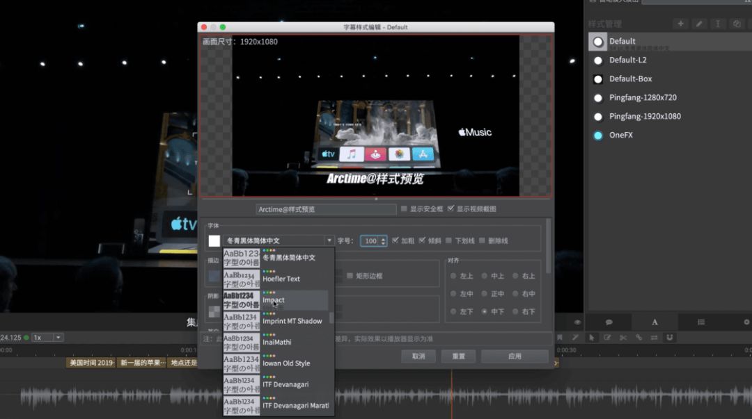Click the 重置 reset button
Viewport: 752px width, 419px height.
pyautogui.click(x=458, y=356)
